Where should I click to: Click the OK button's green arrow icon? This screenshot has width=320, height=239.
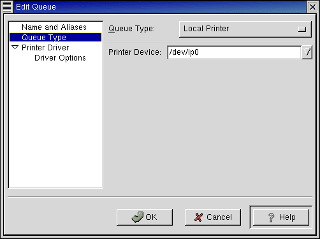(138, 217)
